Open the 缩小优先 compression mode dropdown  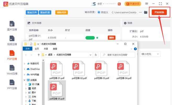[x=150, y=54]
